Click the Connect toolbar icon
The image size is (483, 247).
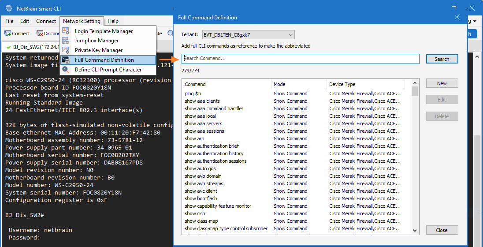[x=7, y=34]
